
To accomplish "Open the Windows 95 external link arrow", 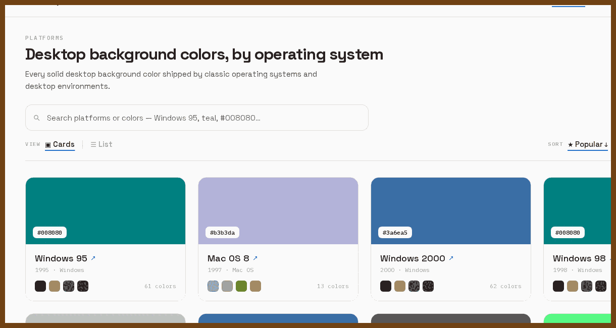I will click(x=93, y=258).
